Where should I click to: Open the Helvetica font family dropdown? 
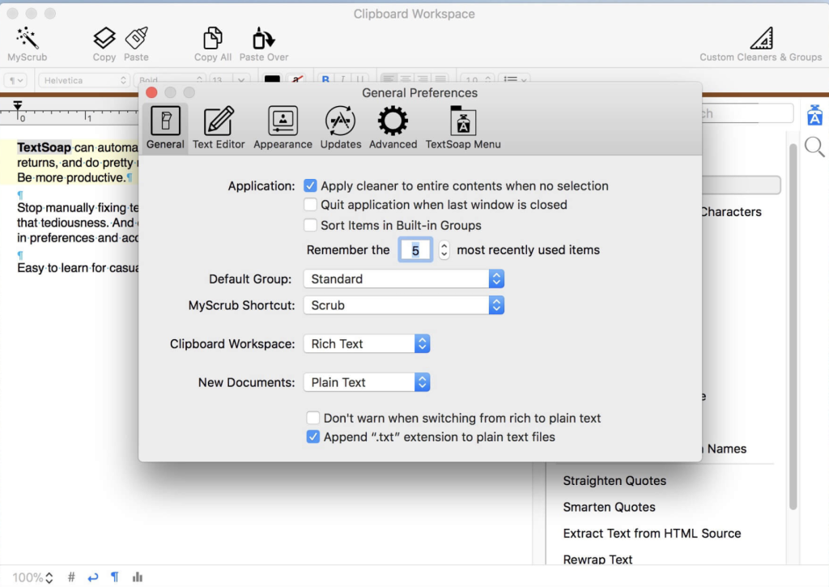click(x=84, y=80)
